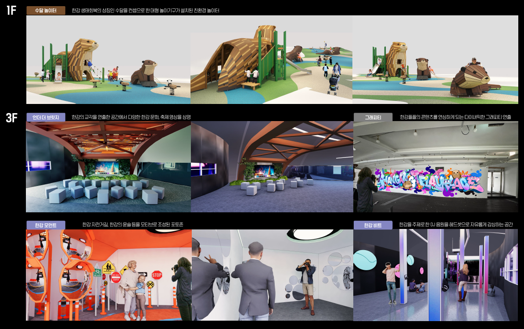Image resolution: width=524 pixels, height=329 pixels.
Task: Click the red STOP sign in photo zone
Action: pos(157,275)
